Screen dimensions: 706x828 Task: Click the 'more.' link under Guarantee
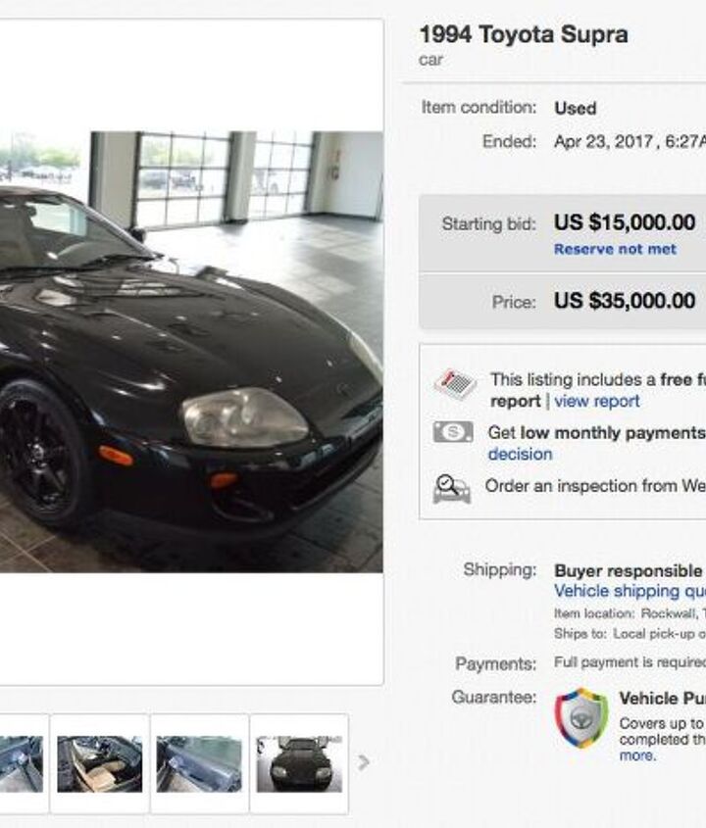(637, 755)
